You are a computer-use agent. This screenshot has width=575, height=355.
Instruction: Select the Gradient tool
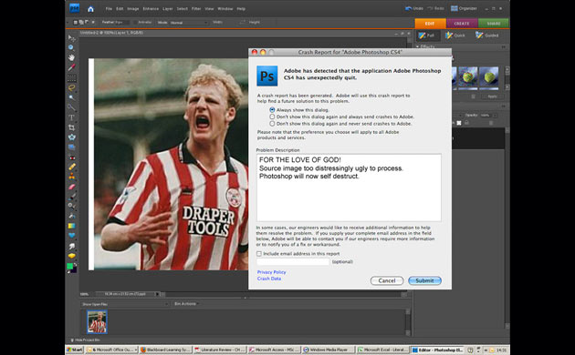click(x=71, y=226)
